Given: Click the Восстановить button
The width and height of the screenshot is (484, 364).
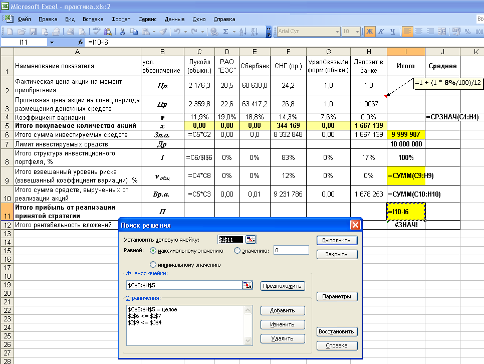Looking at the screenshot, I should pyautogui.click(x=337, y=331).
